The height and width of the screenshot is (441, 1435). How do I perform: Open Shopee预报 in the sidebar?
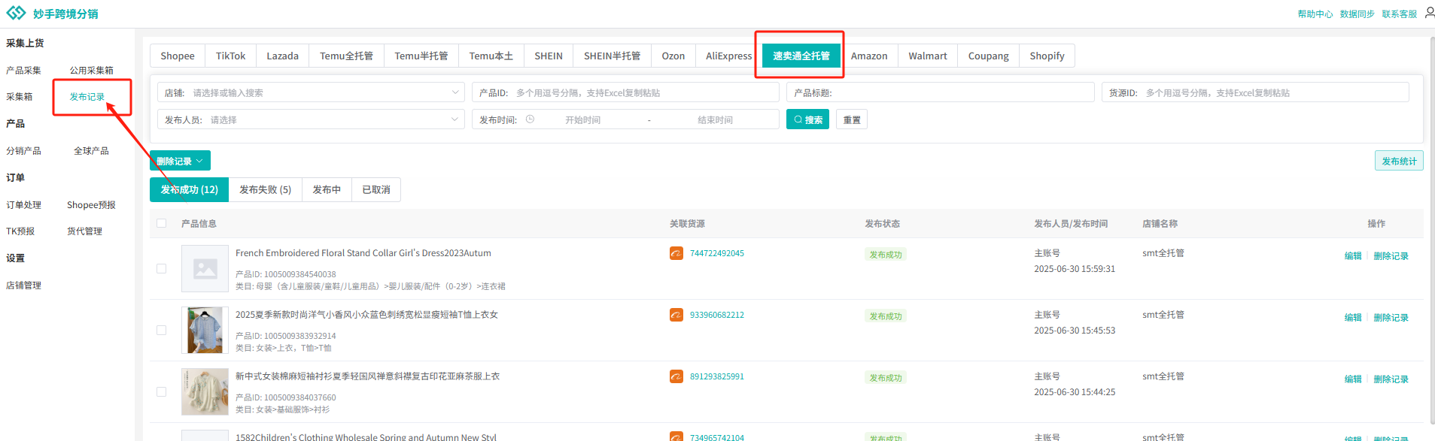91,204
